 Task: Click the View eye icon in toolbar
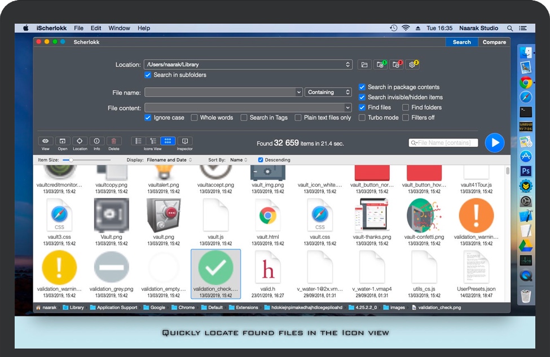(x=46, y=141)
